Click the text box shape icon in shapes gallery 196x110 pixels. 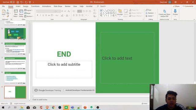[101, 10]
